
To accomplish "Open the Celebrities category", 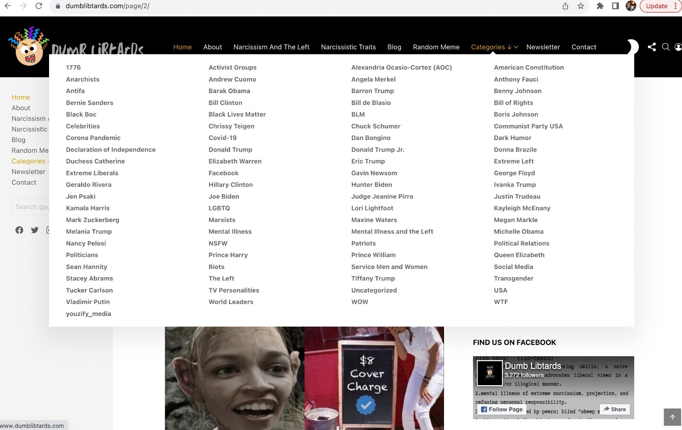I will click(83, 126).
